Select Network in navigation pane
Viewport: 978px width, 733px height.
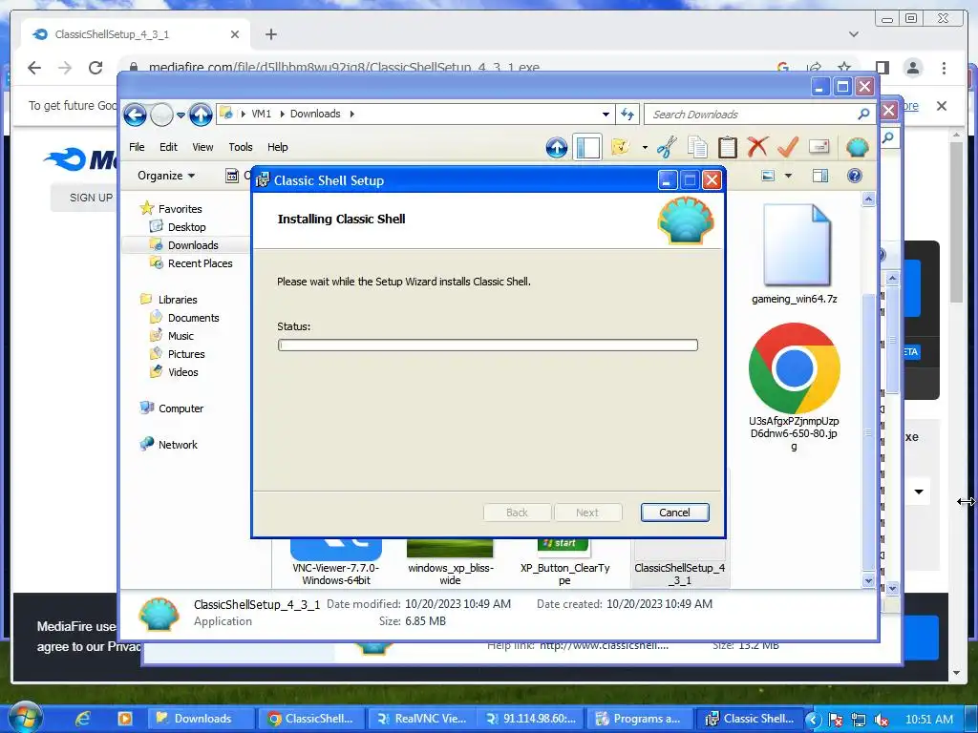[x=177, y=445]
